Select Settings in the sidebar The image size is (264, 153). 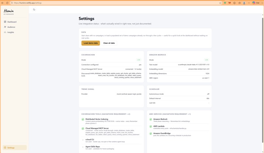(14, 148)
